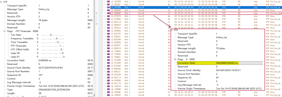The height and width of the screenshot is (97, 282).
Task: Click the left detail pane vertical scrollbar
Action: click(x=94, y=36)
